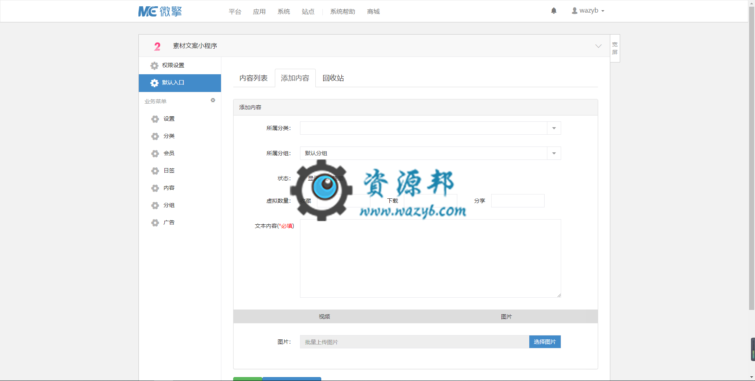
Task: Click gear icon next to 默认入口
Action: pos(155,83)
